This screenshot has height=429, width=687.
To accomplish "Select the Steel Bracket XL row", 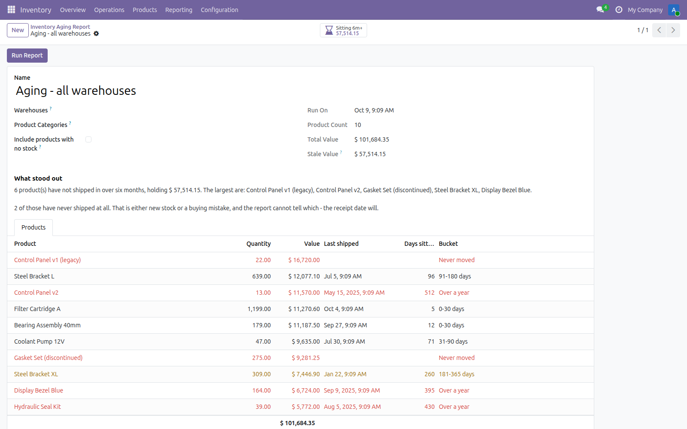I will click(301, 374).
